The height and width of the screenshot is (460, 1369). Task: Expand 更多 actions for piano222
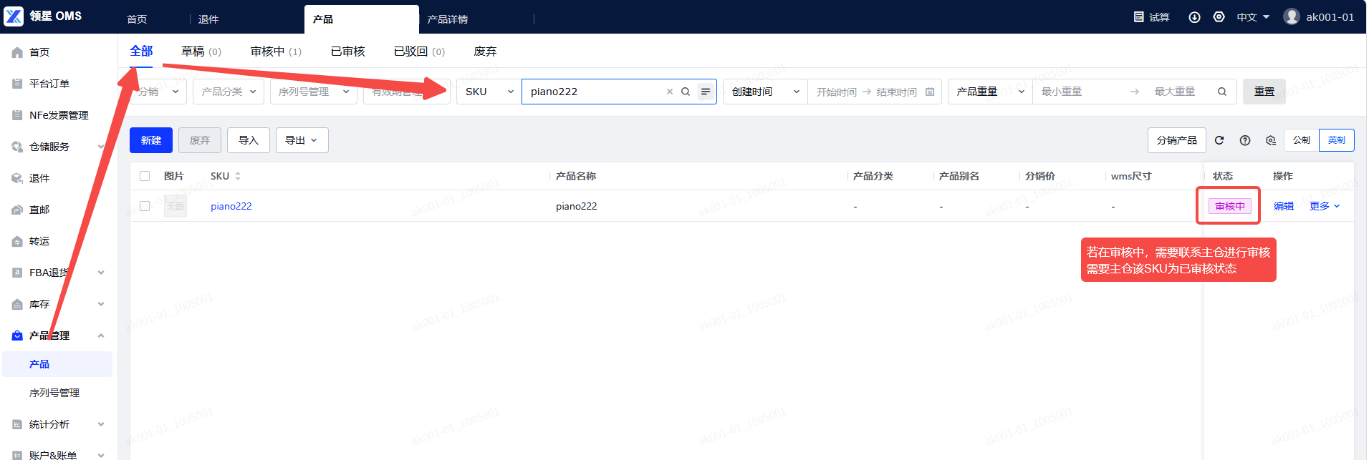[1325, 206]
